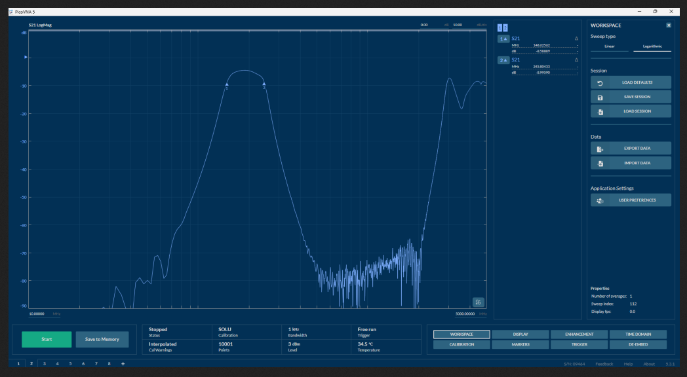Screen dimensions: 687x377
Task: Edit the scale field 10.00 dB/div
Action: (x=469, y=25)
